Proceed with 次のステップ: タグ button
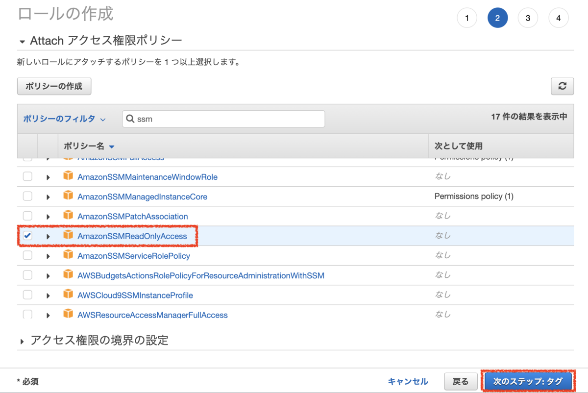588x393 pixels. [x=528, y=381]
